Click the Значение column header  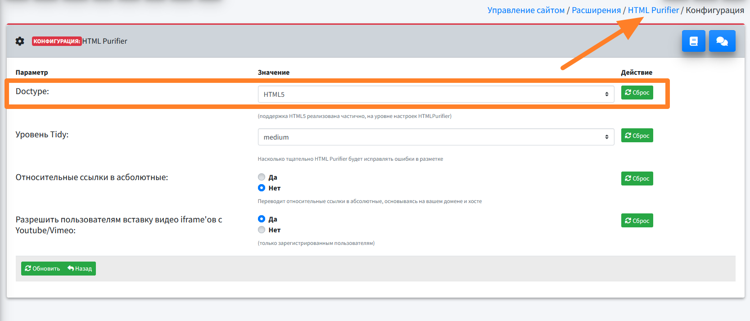[x=274, y=72]
